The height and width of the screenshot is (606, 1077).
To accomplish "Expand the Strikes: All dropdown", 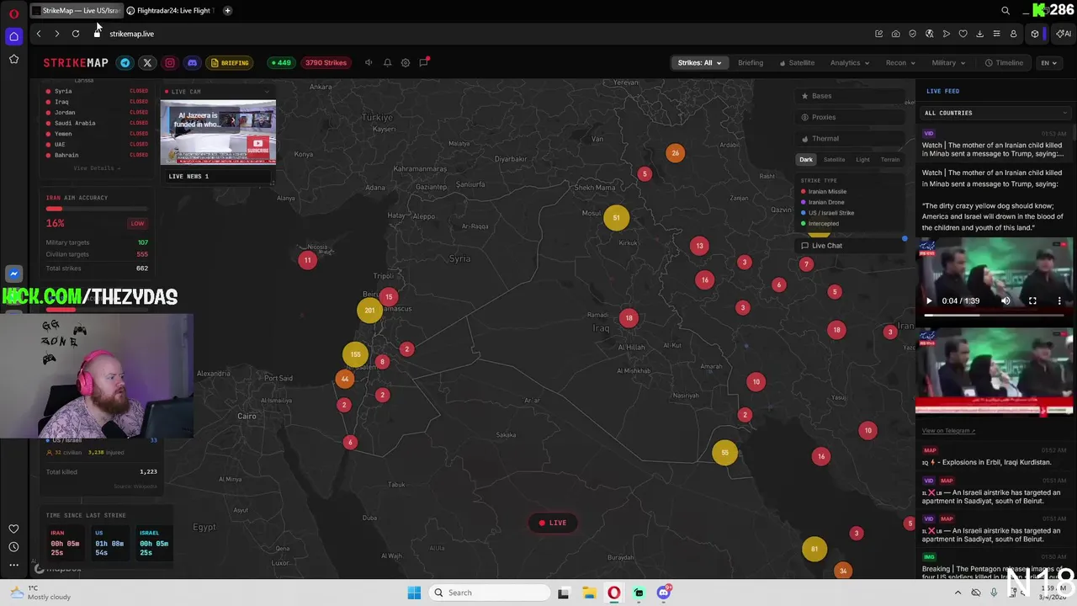I will click(x=699, y=63).
